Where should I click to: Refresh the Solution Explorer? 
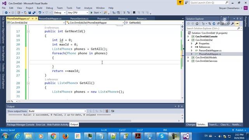coord(214,23)
